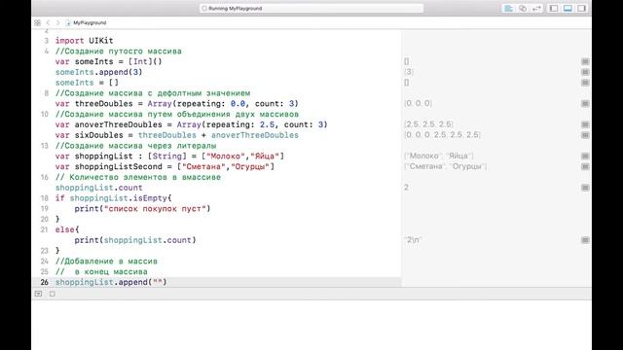Screen dimensions: 623x350
Task: Toggle the right Inspectors panel
Action: point(582,9)
